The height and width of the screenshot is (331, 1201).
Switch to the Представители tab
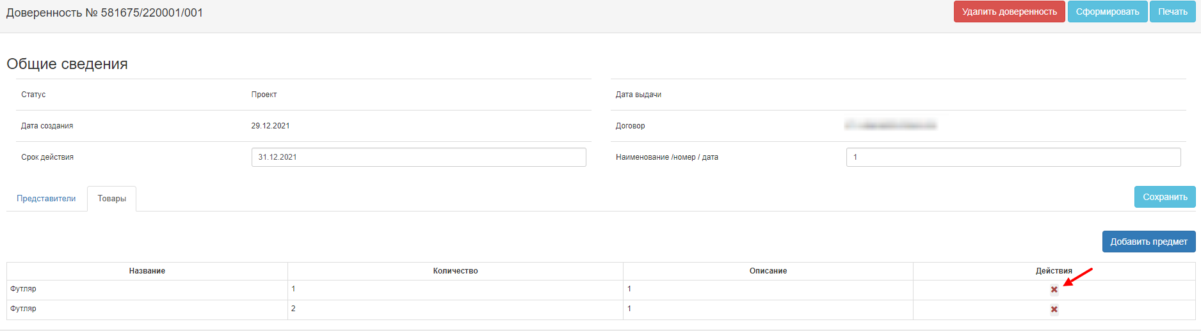tap(46, 199)
